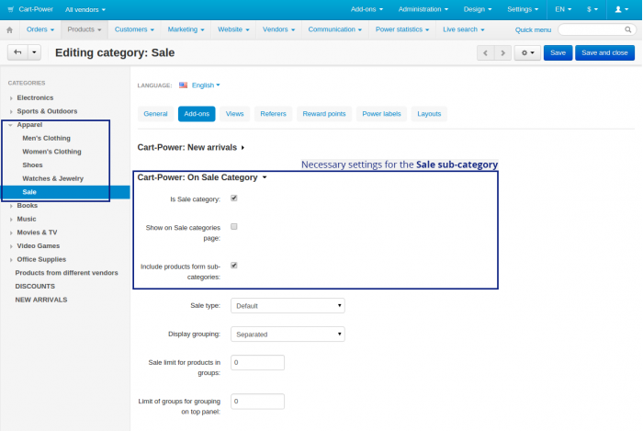Viewport: 643px width, 431px height.
Task: Open the gear options menu
Action: pos(527,53)
